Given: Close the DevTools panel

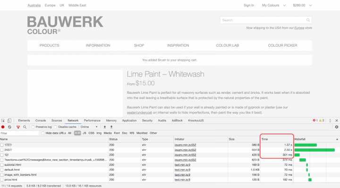Looking at the screenshot, I should coord(337,121).
